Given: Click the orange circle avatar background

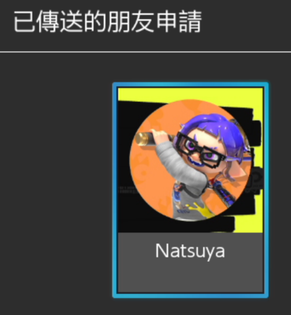Looking at the screenshot, I should [147, 181].
